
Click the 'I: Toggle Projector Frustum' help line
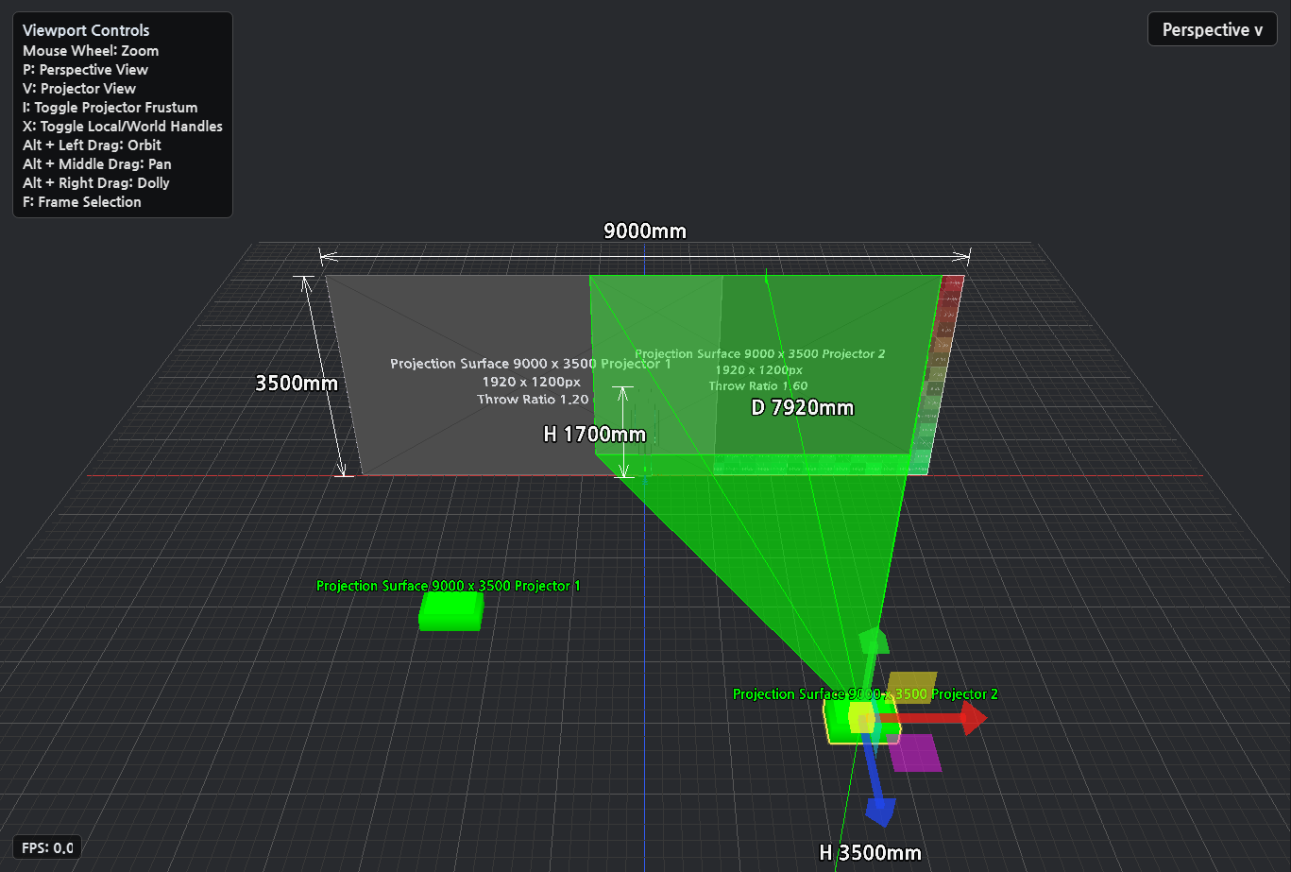(110, 107)
